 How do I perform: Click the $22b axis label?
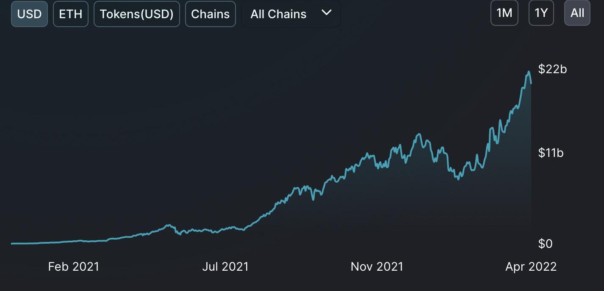(x=552, y=69)
